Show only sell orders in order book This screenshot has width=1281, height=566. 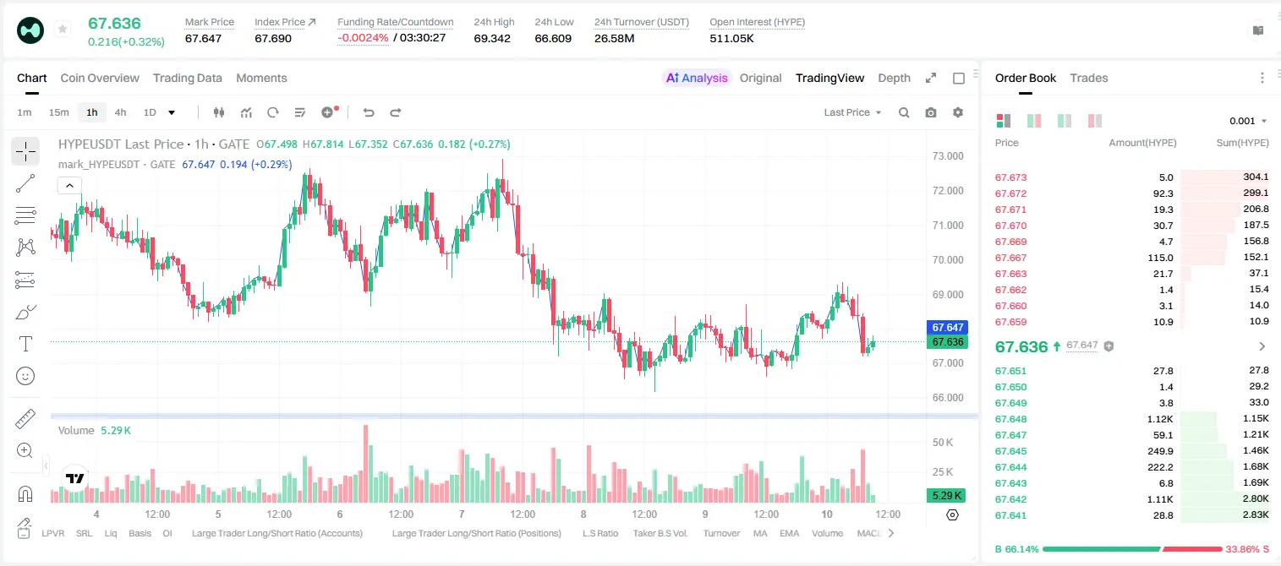pos(1095,121)
